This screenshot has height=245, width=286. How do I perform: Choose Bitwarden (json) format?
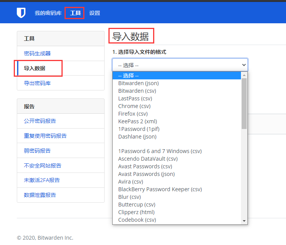(x=176, y=83)
